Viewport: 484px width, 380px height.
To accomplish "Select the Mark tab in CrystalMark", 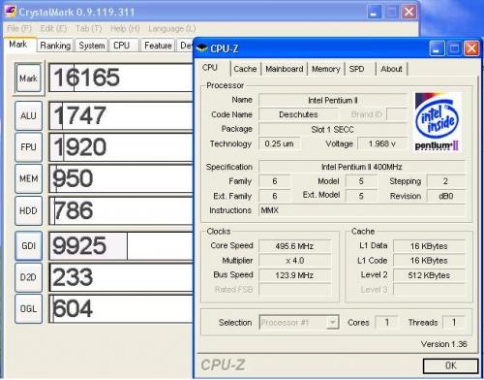I will coord(18,45).
